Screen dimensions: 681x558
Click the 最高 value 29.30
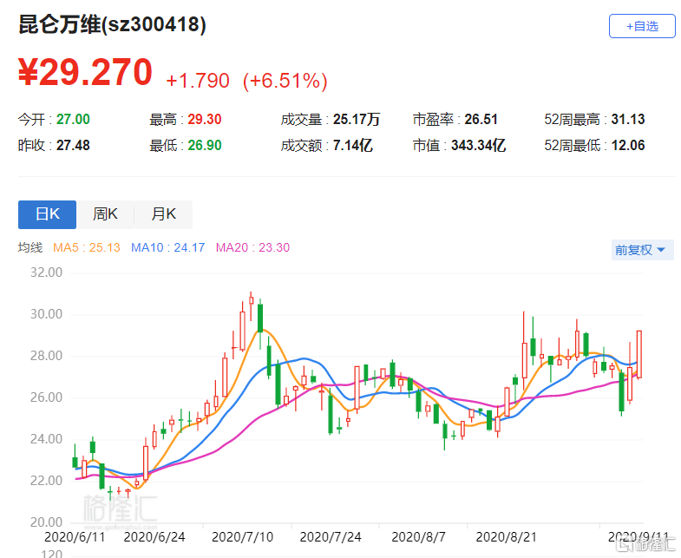205,119
